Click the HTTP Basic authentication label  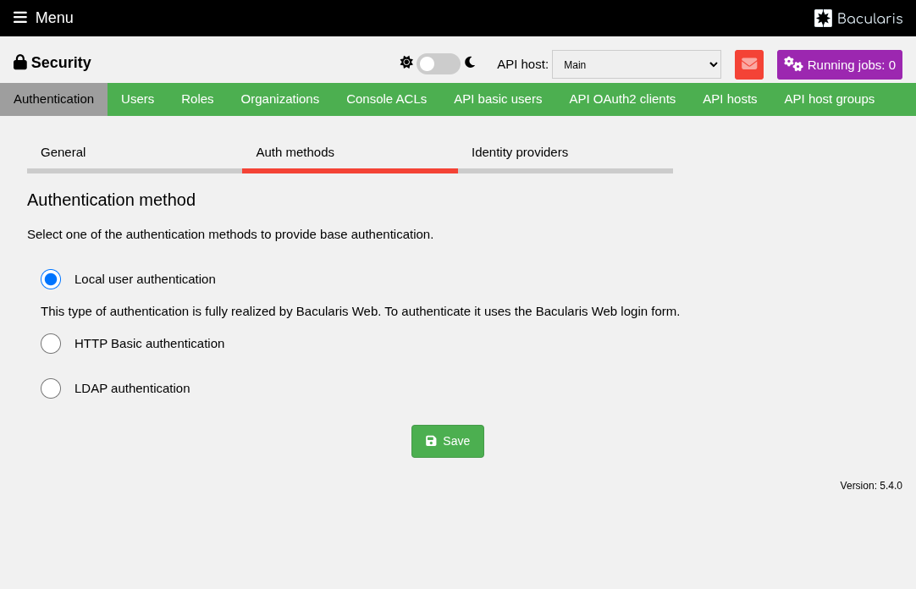(150, 344)
